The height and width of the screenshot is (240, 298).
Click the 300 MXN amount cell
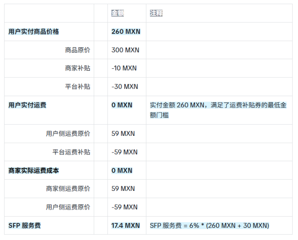coord(125,50)
